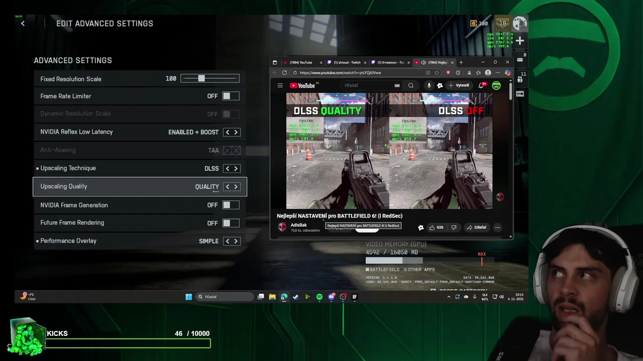This screenshot has height=361, width=643.
Task: Open the Windows Start menu
Action: 188,297
